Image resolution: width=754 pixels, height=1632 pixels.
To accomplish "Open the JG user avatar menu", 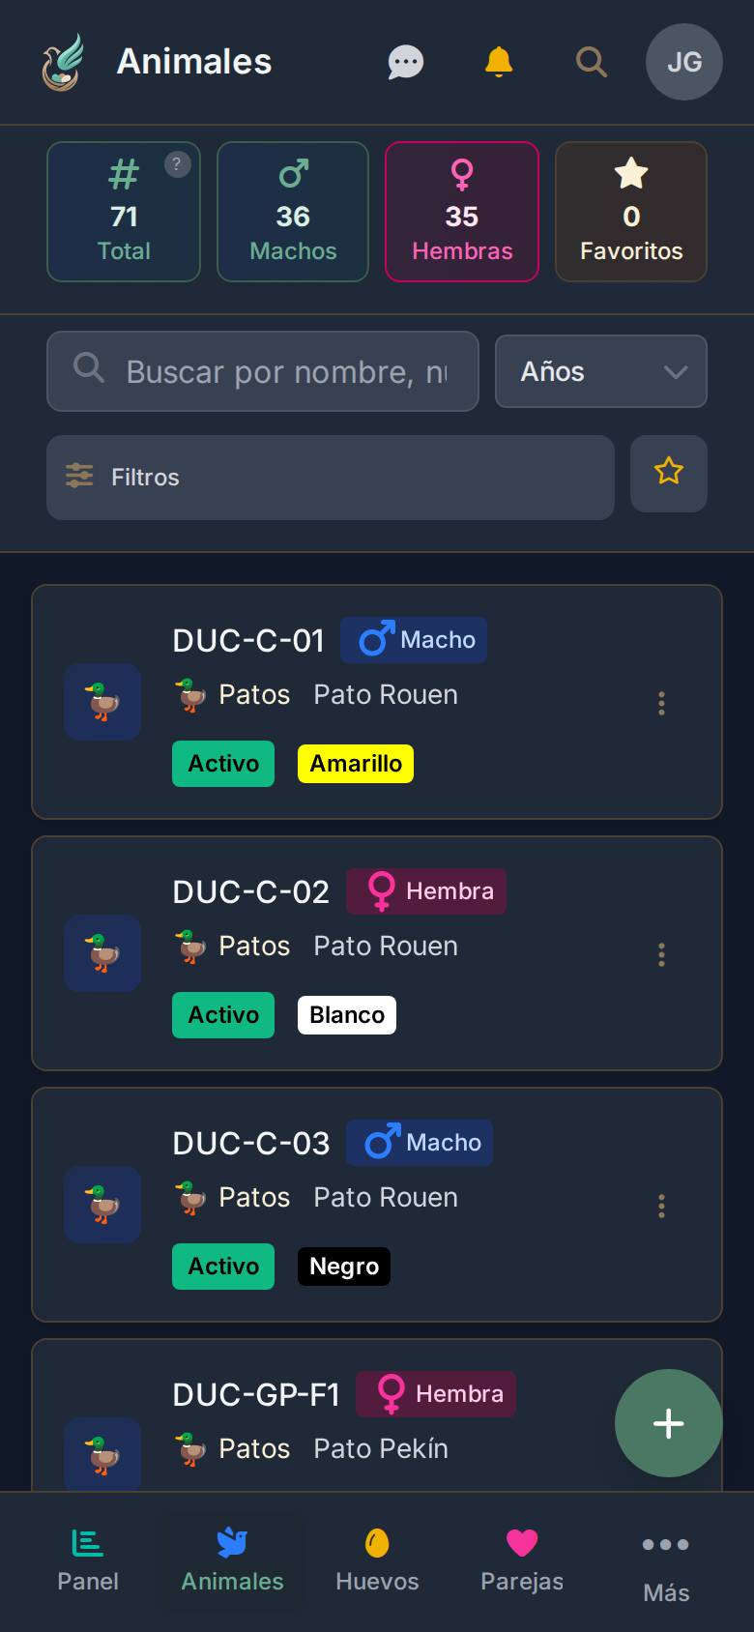I will click(x=683, y=62).
